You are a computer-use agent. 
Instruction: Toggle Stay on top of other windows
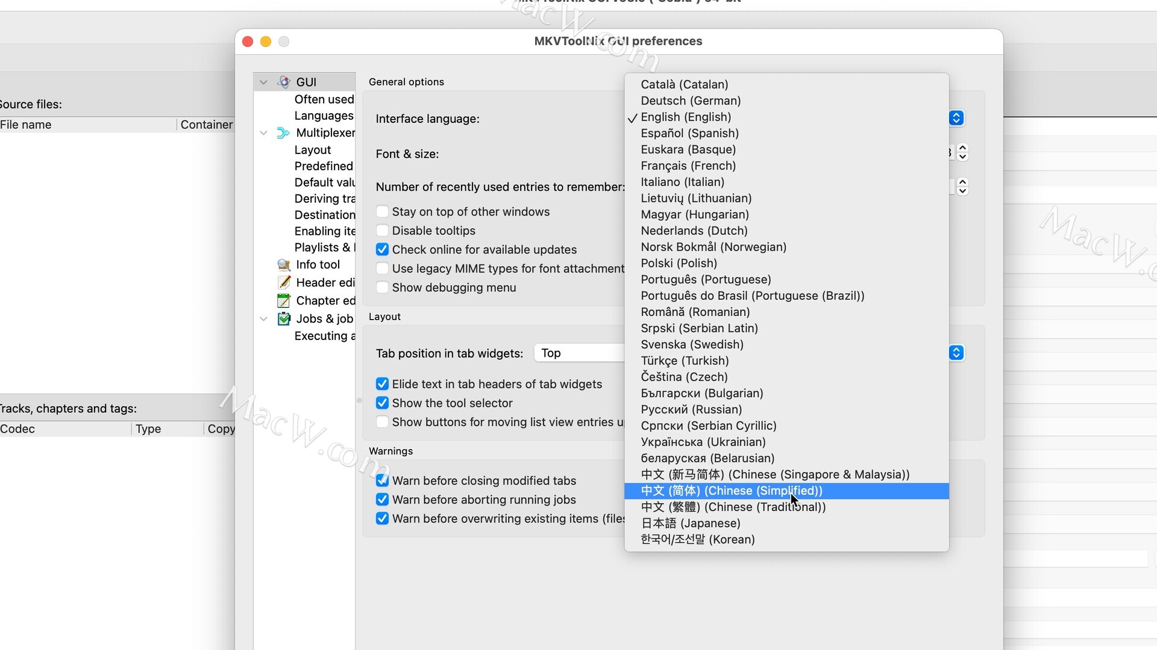point(382,212)
